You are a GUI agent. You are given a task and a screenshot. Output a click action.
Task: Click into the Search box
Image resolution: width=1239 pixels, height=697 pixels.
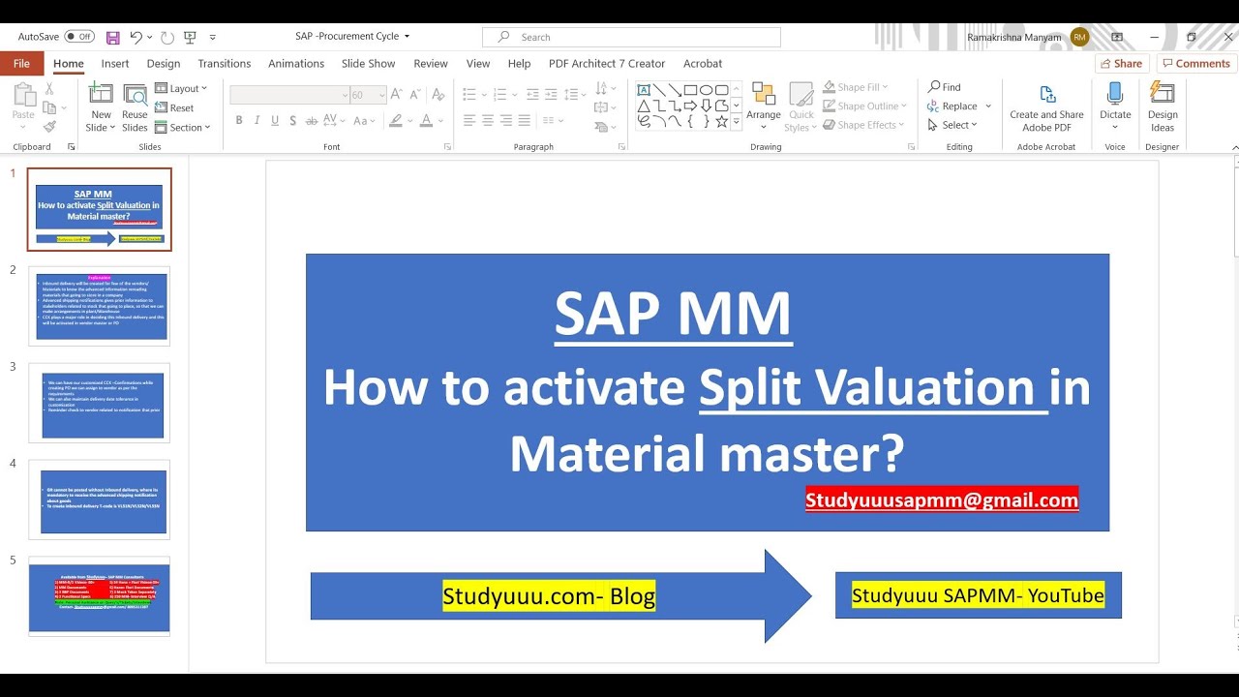click(631, 37)
